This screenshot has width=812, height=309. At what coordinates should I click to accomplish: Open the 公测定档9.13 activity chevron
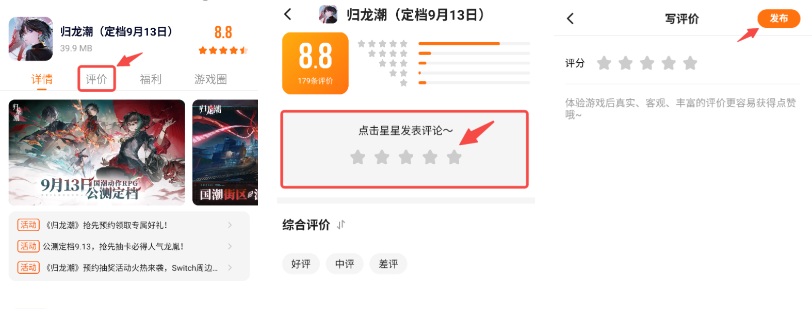(x=230, y=246)
